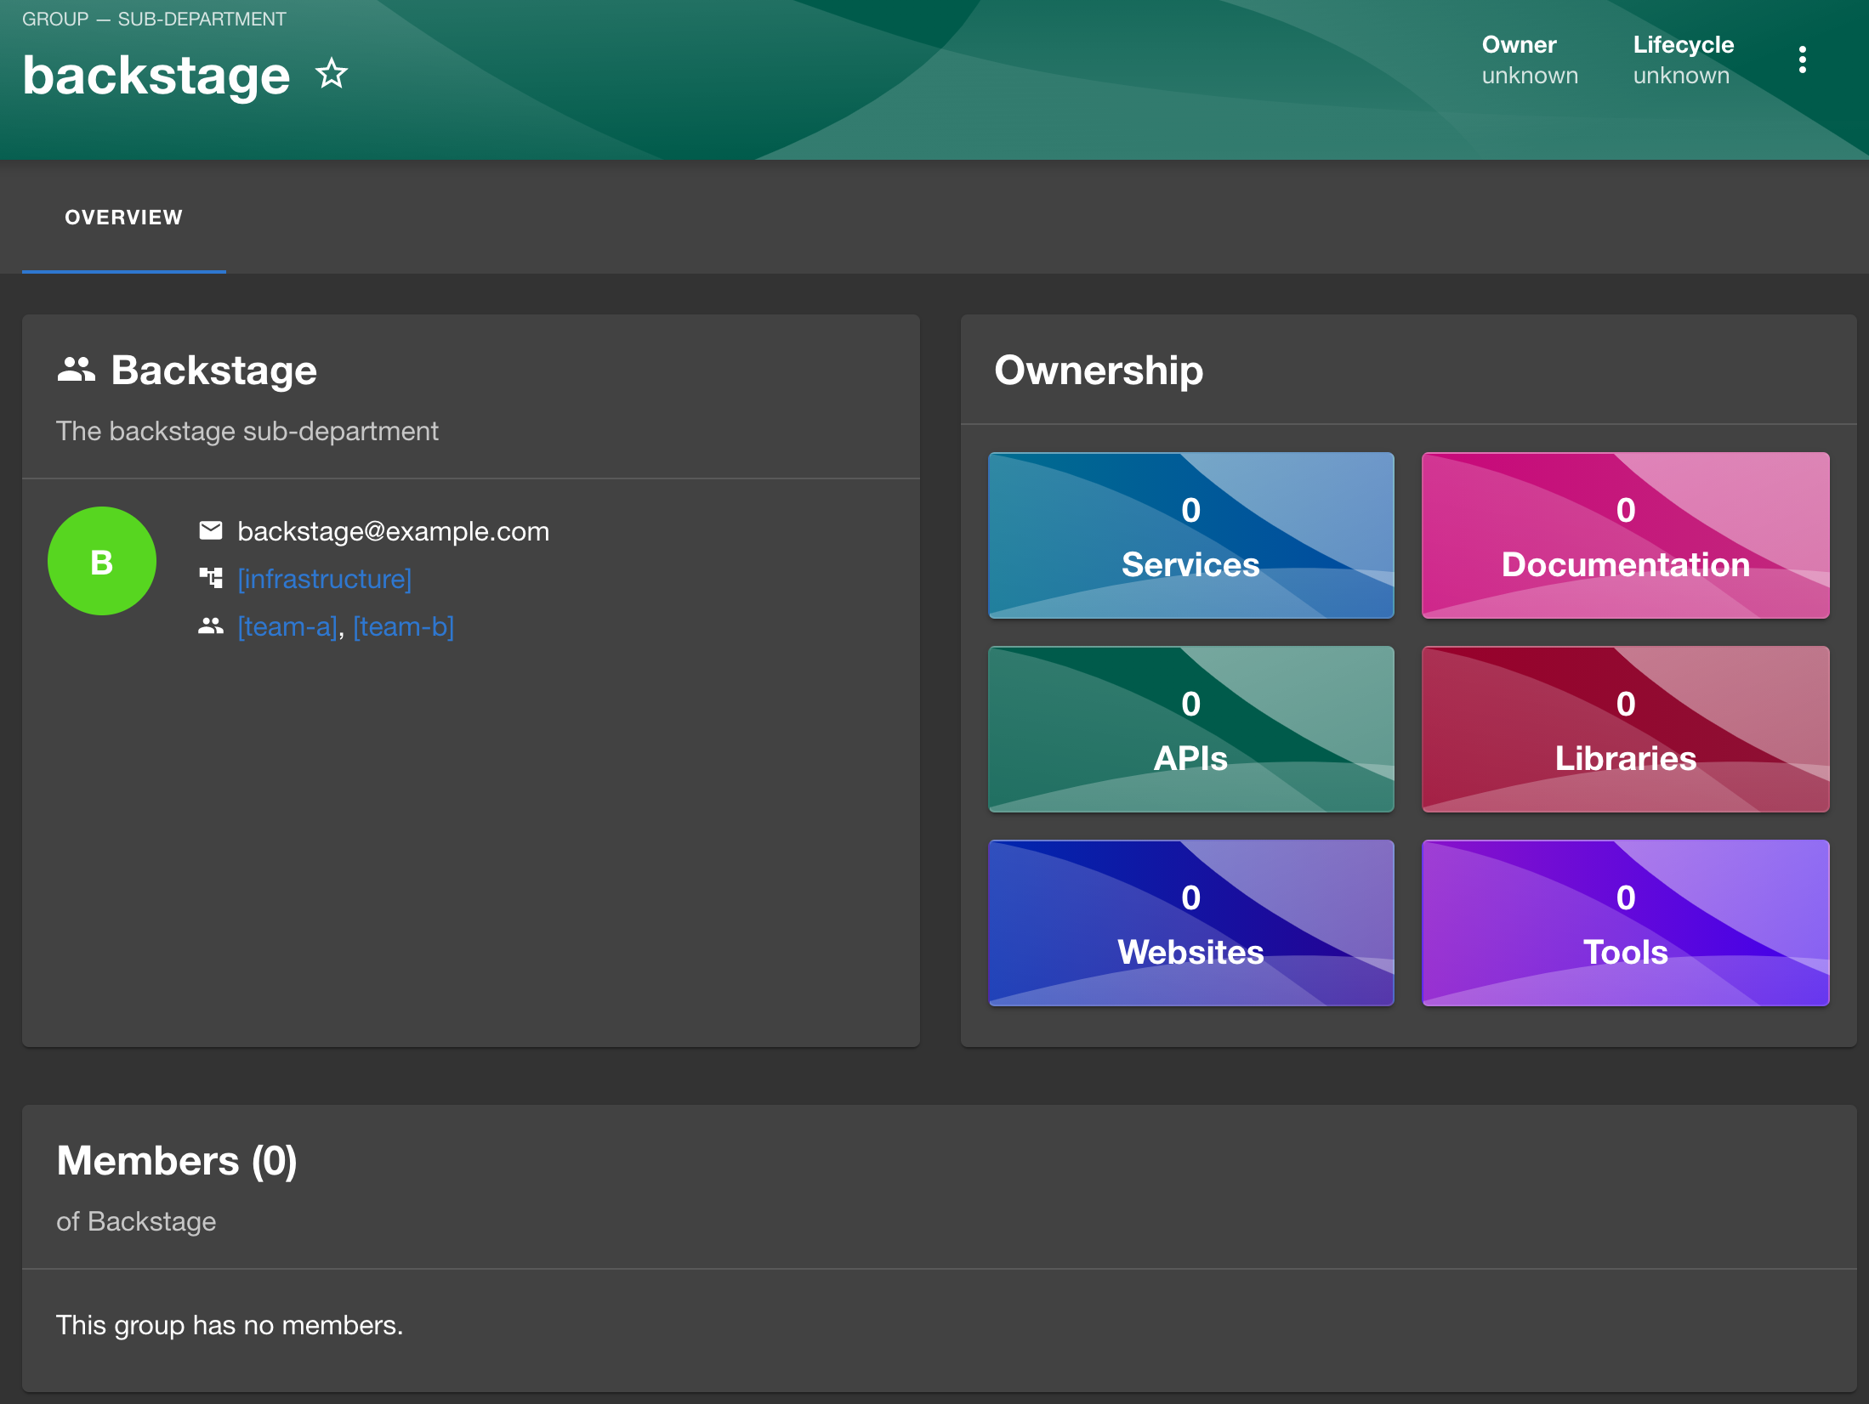This screenshot has height=1404, width=1869.
Task: Open the [team-a] child group link
Action: pos(287,626)
